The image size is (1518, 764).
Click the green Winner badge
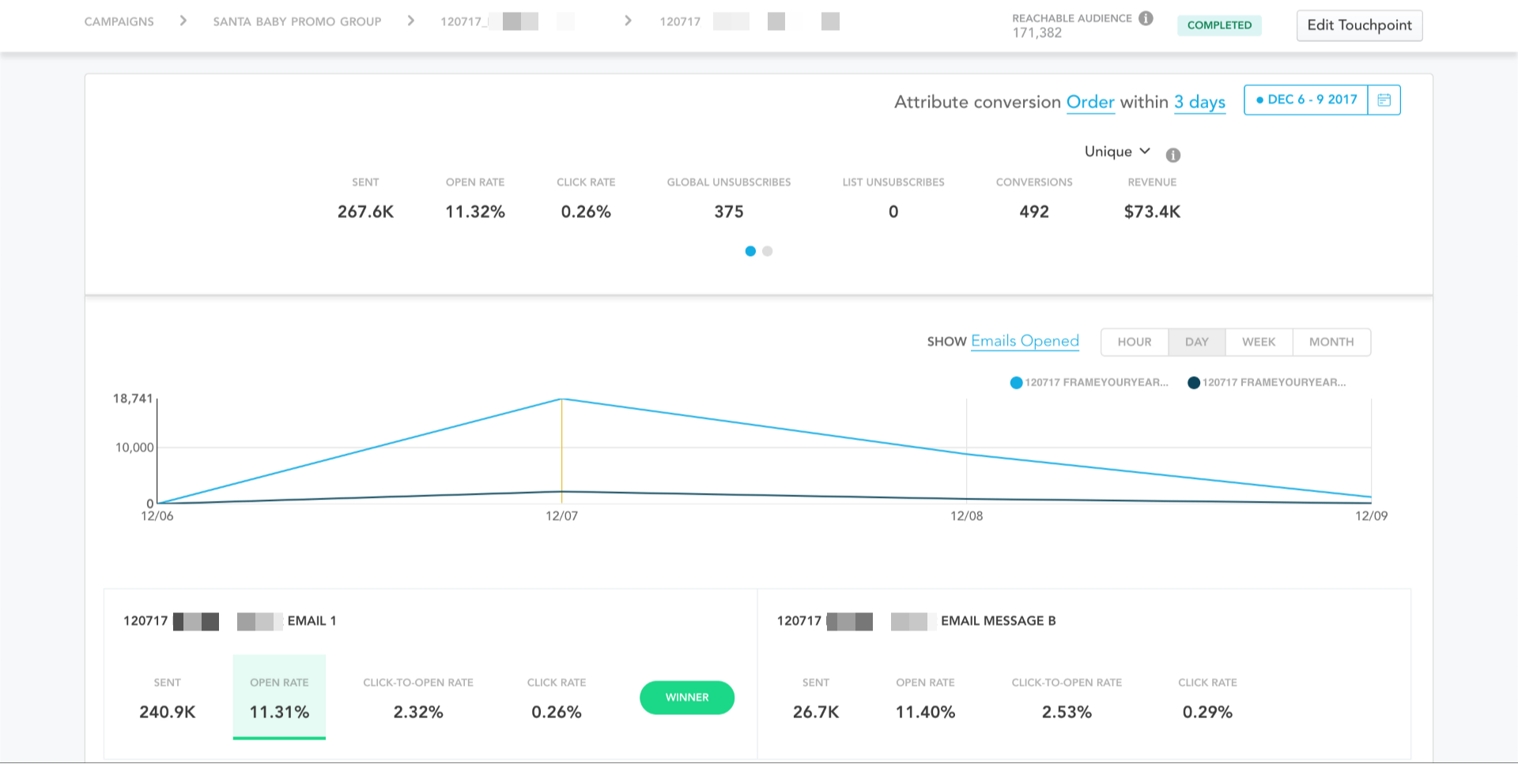tap(687, 698)
